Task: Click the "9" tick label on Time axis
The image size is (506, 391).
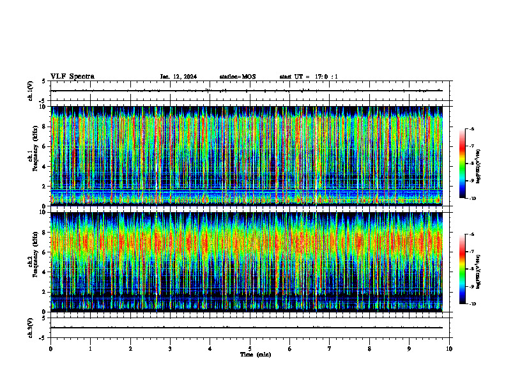Action: click(409, 349)
